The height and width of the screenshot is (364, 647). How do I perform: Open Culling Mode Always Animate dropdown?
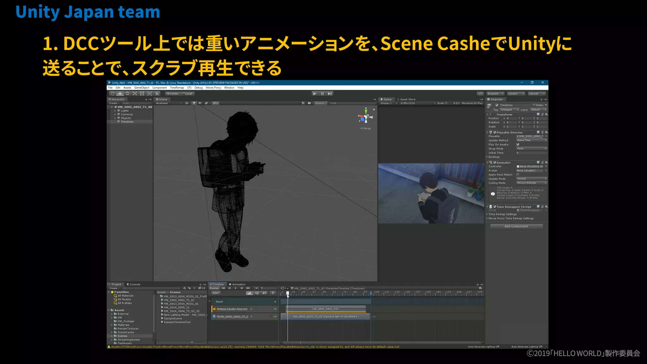531,183
